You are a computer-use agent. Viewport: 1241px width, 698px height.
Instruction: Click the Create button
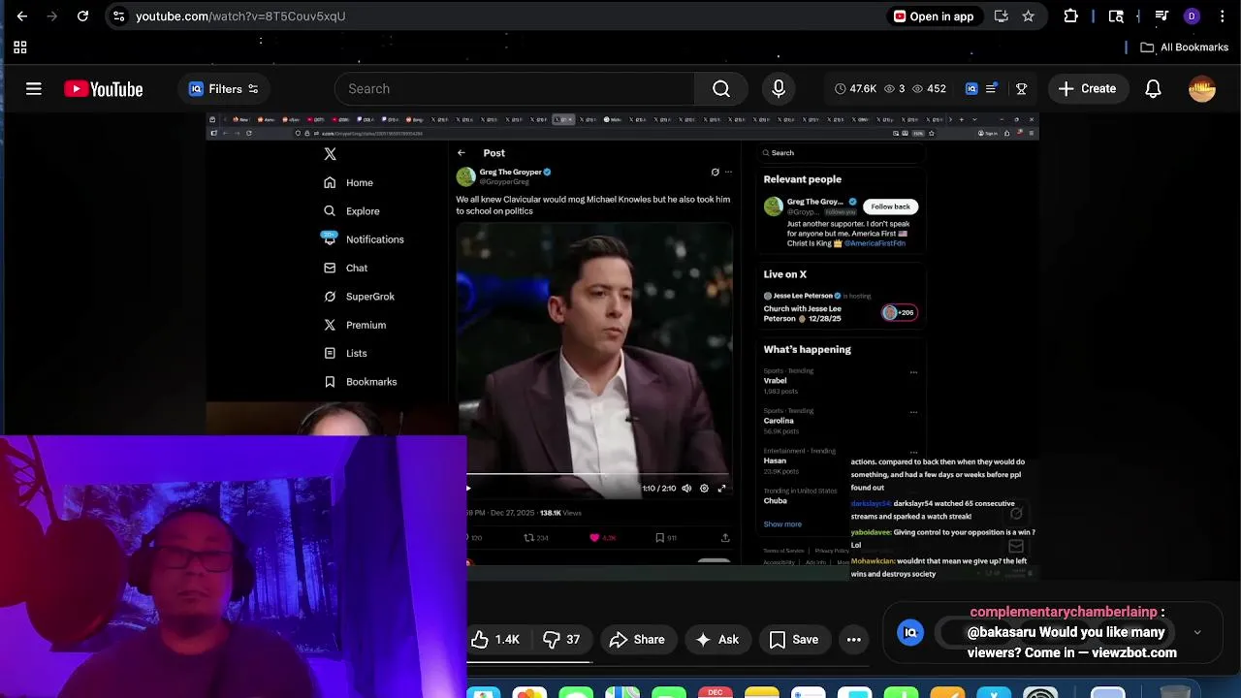point(1087,89)
